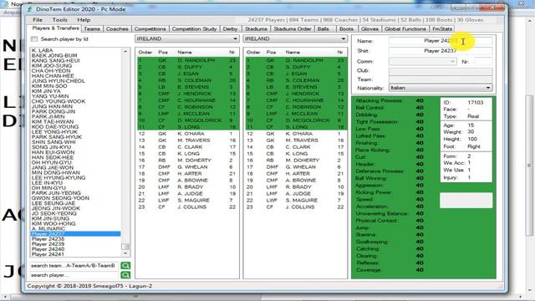Click the Age value 15
Image resolution: width=535 pixels, height=301 pixels.
pos(471,125)
